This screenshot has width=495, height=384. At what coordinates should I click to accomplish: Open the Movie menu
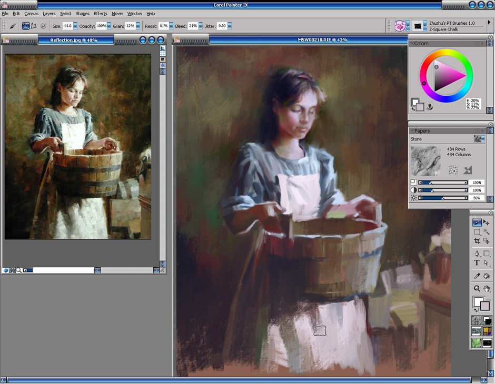coord(117,14)
